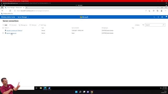Screen dimensions: 168x94
Task: Click the remote notification icon beside the taskbar clock
Action: 161,88
